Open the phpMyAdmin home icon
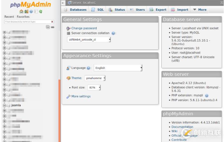224x142 pixels. coord(21,11)
